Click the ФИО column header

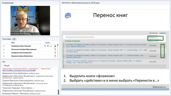[x=13, y=43]
